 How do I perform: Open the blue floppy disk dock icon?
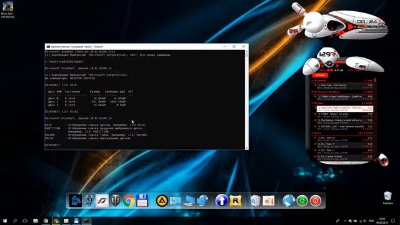coord(142,201)
